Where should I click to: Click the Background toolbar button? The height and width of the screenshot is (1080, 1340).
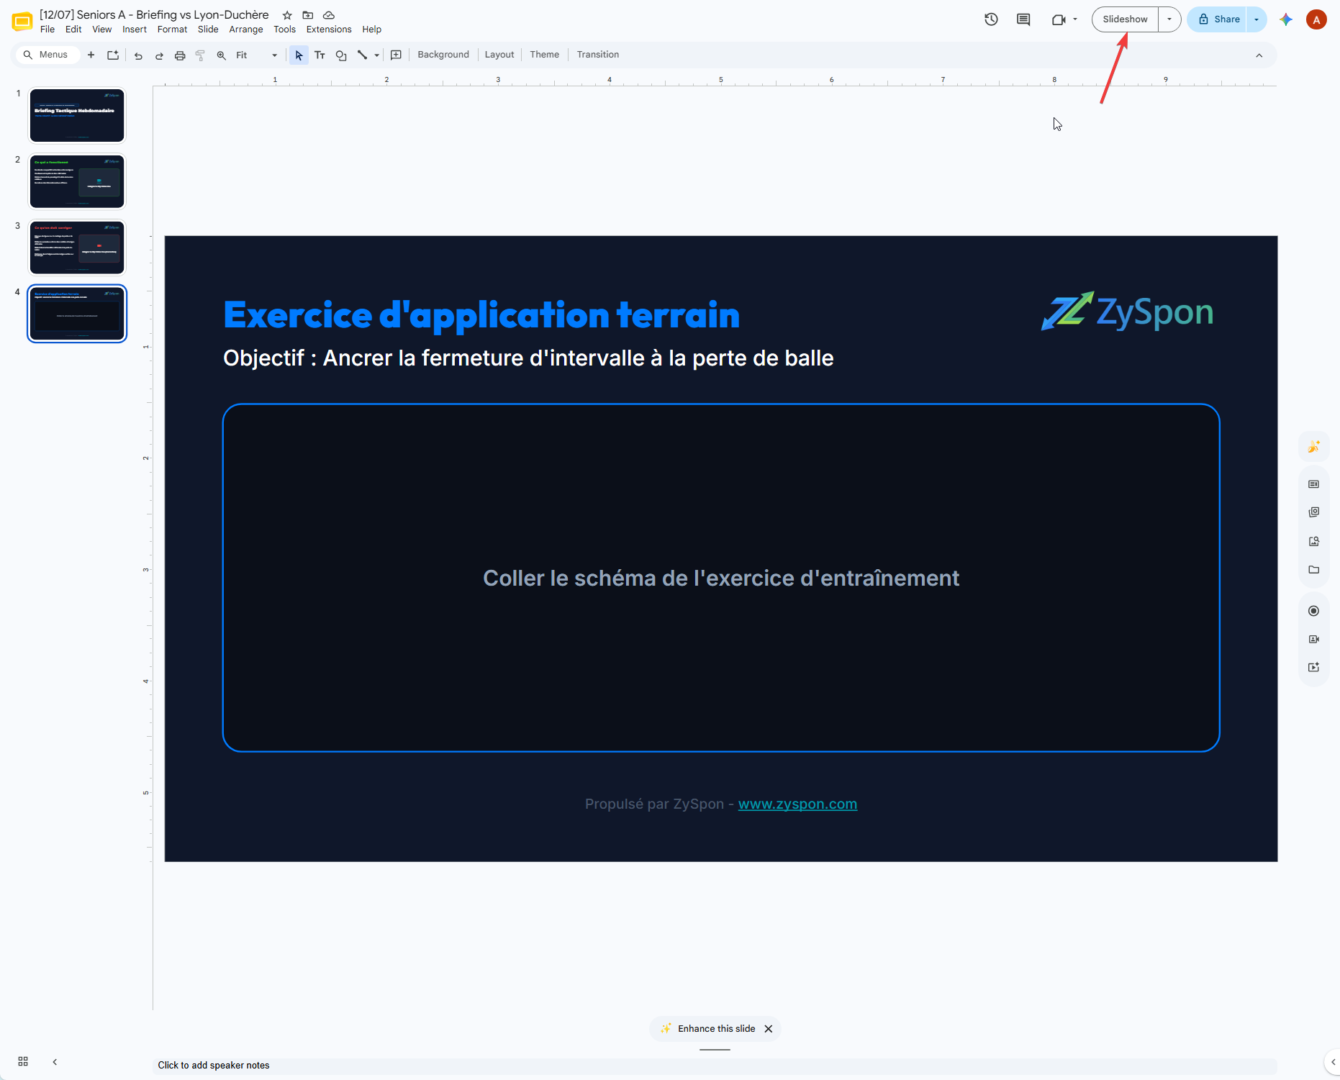click(x=443, y=55)
